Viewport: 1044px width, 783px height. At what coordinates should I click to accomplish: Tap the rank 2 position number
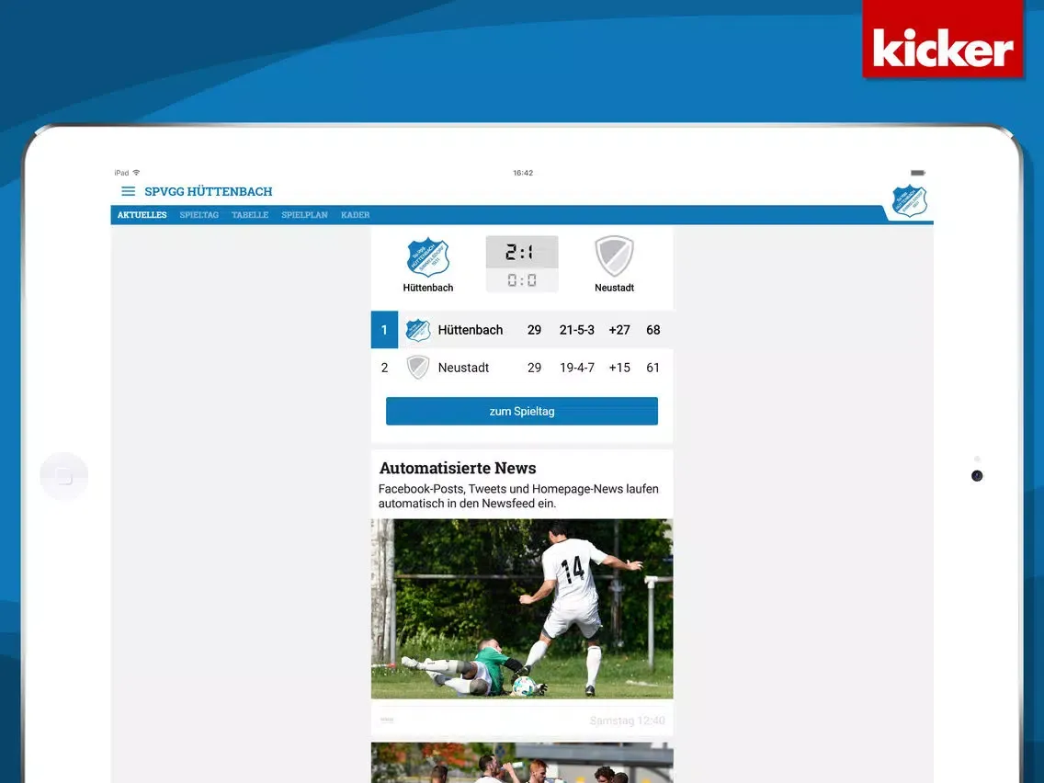coord(384,368)
